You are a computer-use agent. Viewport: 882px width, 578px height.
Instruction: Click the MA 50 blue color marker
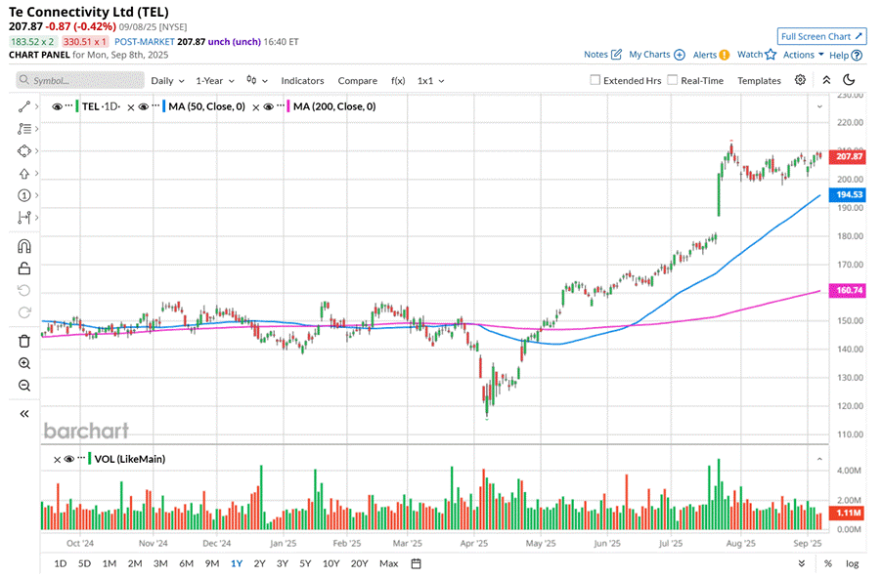click(163, 106)
